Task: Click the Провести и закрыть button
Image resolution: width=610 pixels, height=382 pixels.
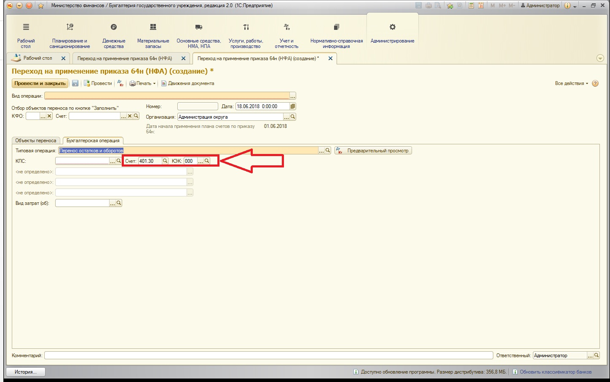Action: click(40, 83)
